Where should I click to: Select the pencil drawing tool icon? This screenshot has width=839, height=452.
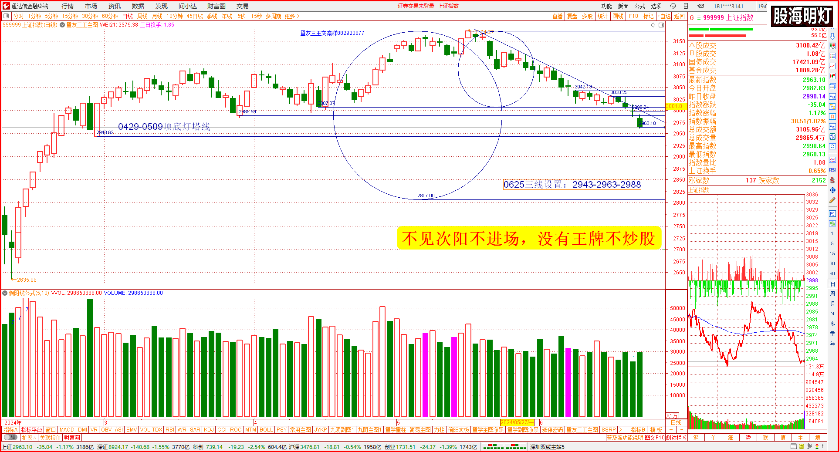832,200
